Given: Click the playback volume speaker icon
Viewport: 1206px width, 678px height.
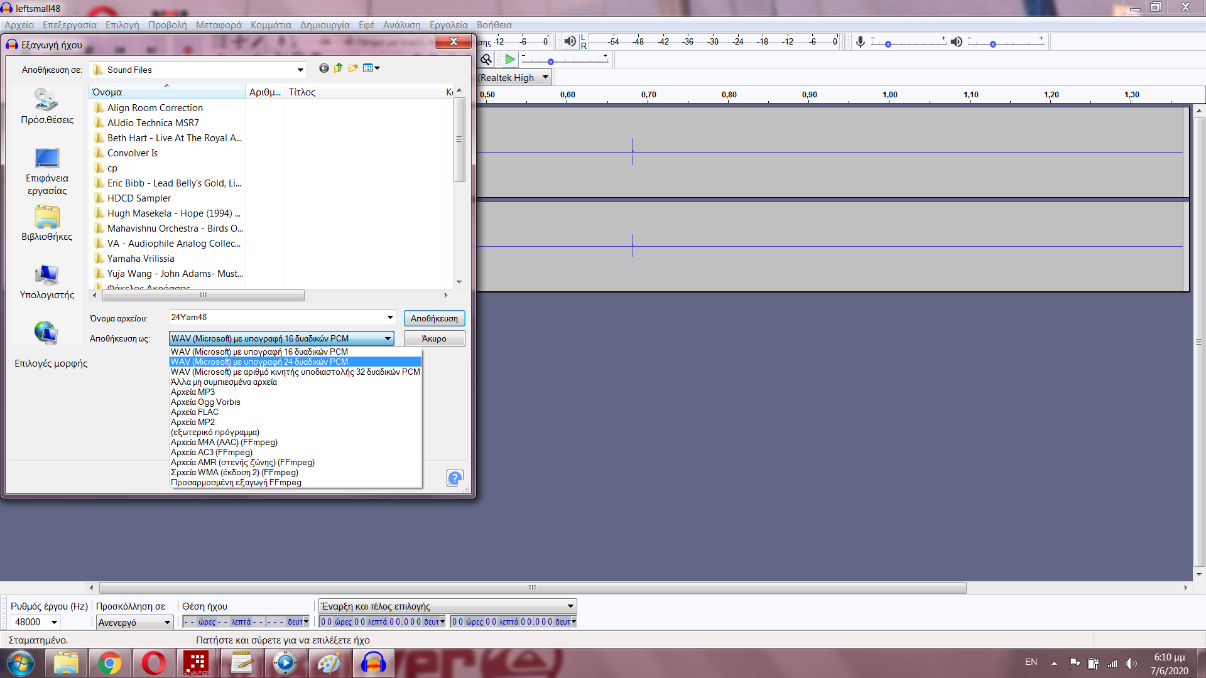Looking at the screenshot, I should click(x=956, y=42).
